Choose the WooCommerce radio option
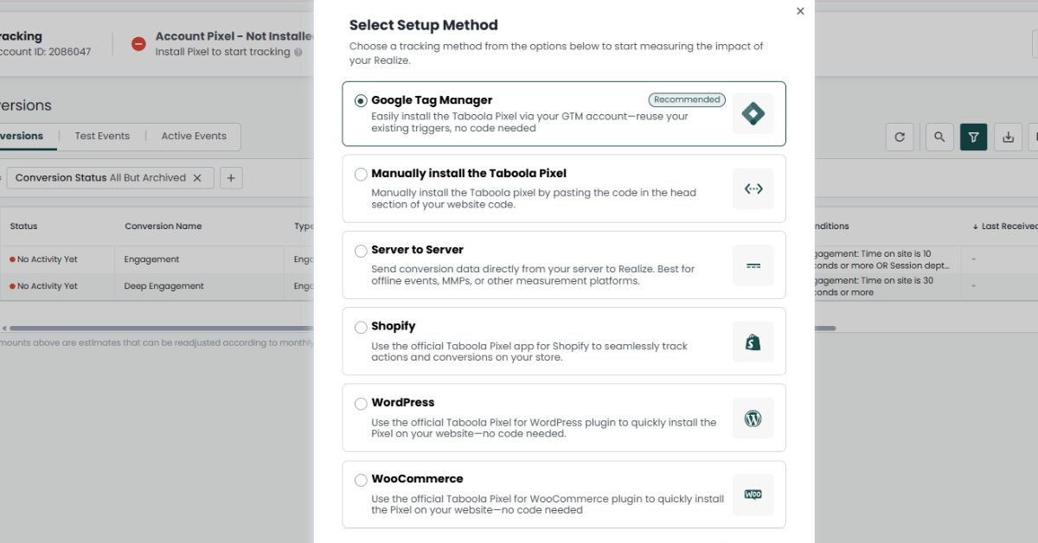Viewport: 1038px width, 543px height. (361, 480)
